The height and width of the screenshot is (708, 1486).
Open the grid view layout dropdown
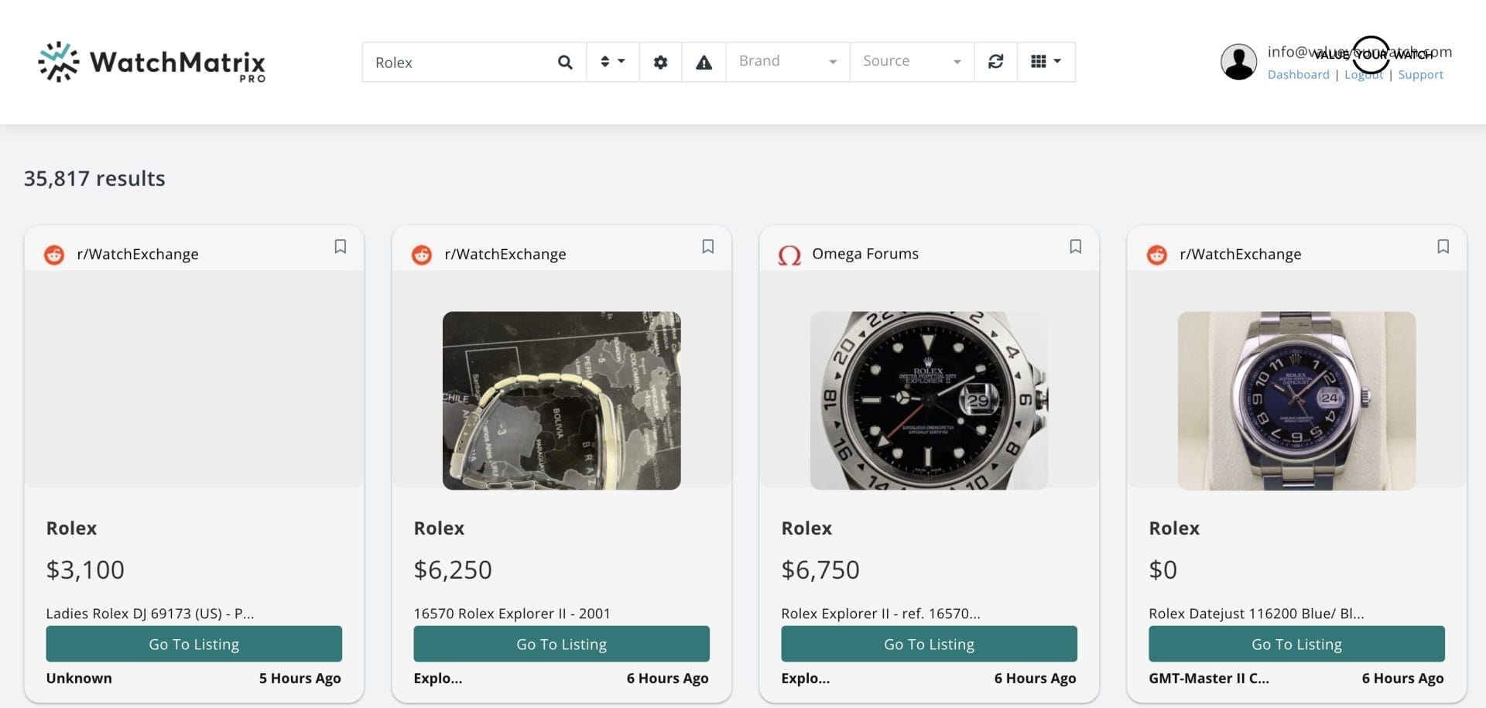coord(1046,60)
